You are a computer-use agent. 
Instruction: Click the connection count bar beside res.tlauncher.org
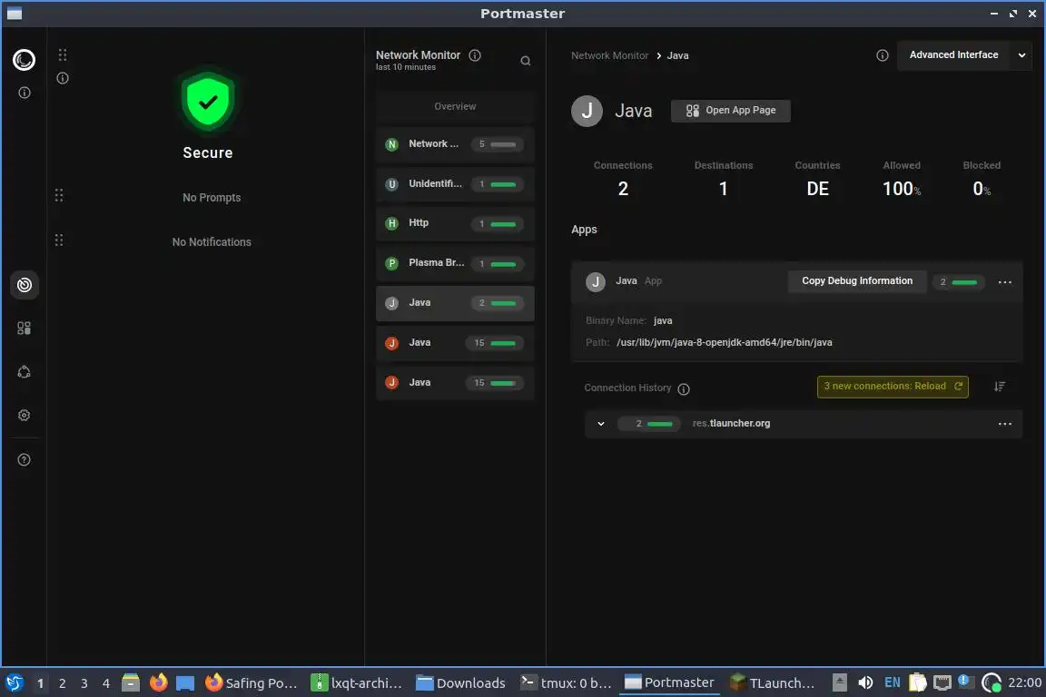[649, 424]
